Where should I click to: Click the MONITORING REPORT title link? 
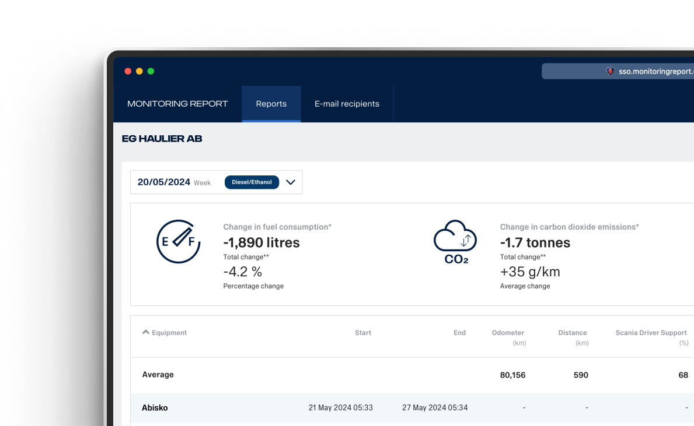[x=177, y=104]
